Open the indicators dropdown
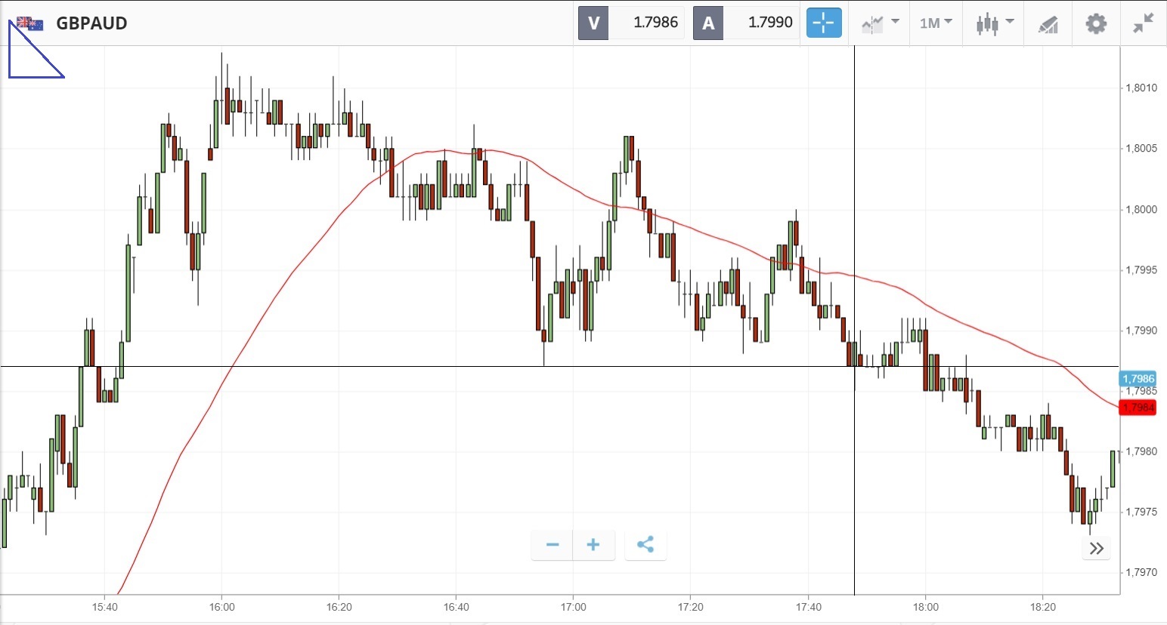Image resolution: width=1167 pixels, height=625 pixels. click(880, 23)
